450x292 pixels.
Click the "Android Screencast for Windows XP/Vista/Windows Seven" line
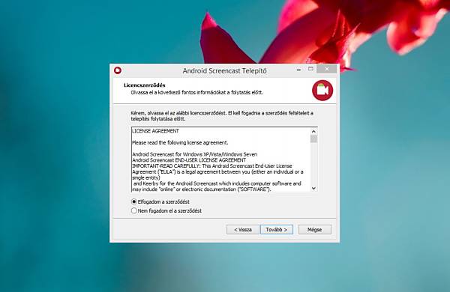194,154
